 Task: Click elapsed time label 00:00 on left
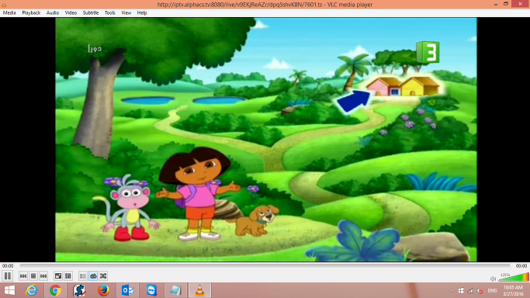tap(8, 266)
